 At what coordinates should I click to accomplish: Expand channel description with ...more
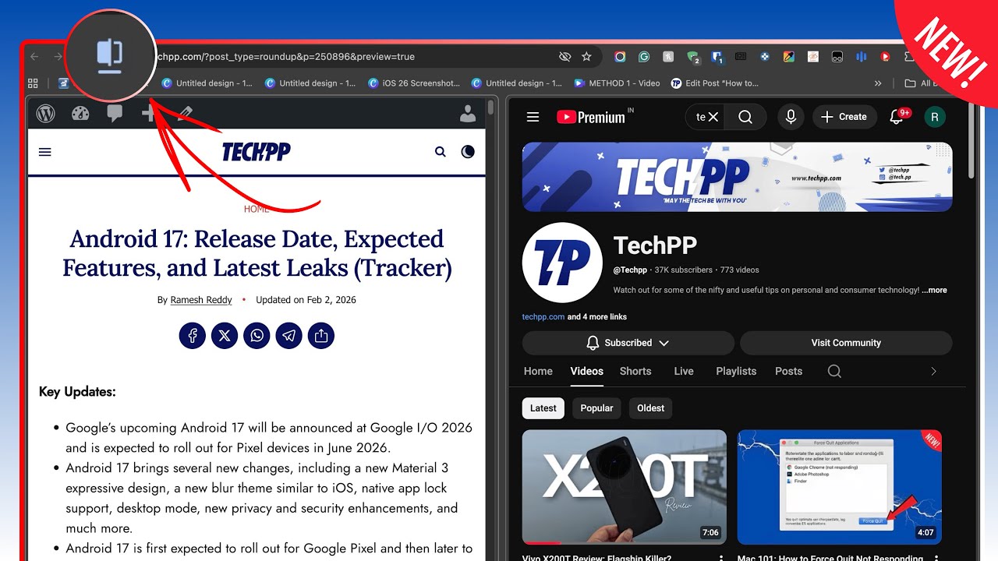click(934, 290)
